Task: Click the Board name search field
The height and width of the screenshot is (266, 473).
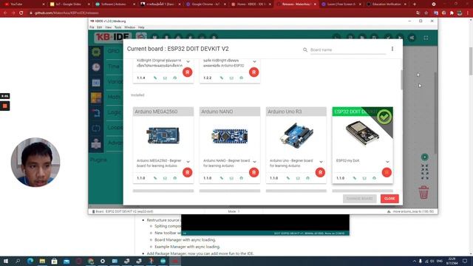Action: 348,50
